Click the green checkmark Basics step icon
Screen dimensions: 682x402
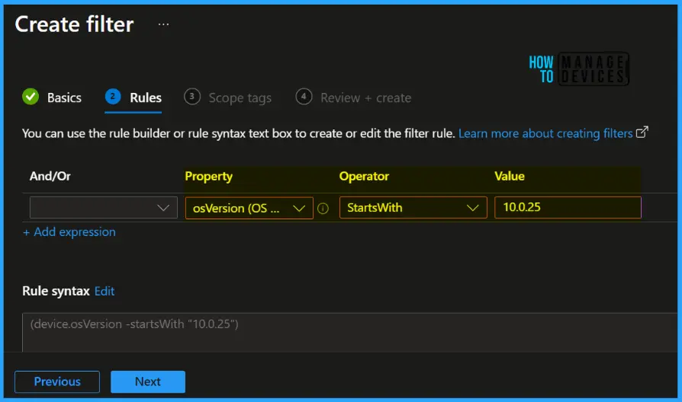tap(31, 97)
